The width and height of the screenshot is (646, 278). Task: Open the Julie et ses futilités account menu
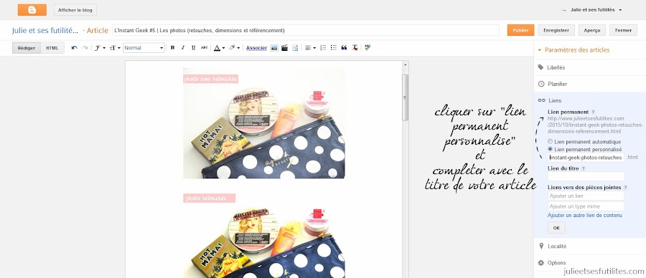pos(596,10)
